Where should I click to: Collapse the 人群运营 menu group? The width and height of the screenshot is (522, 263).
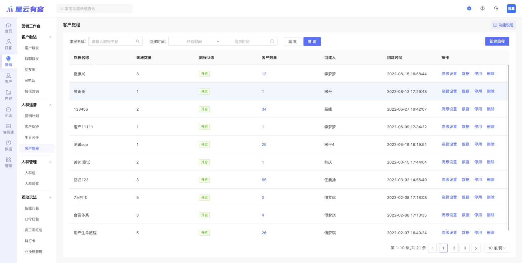(x=50, y=105)
